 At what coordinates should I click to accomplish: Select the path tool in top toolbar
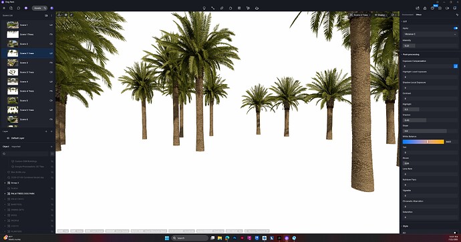213,8
